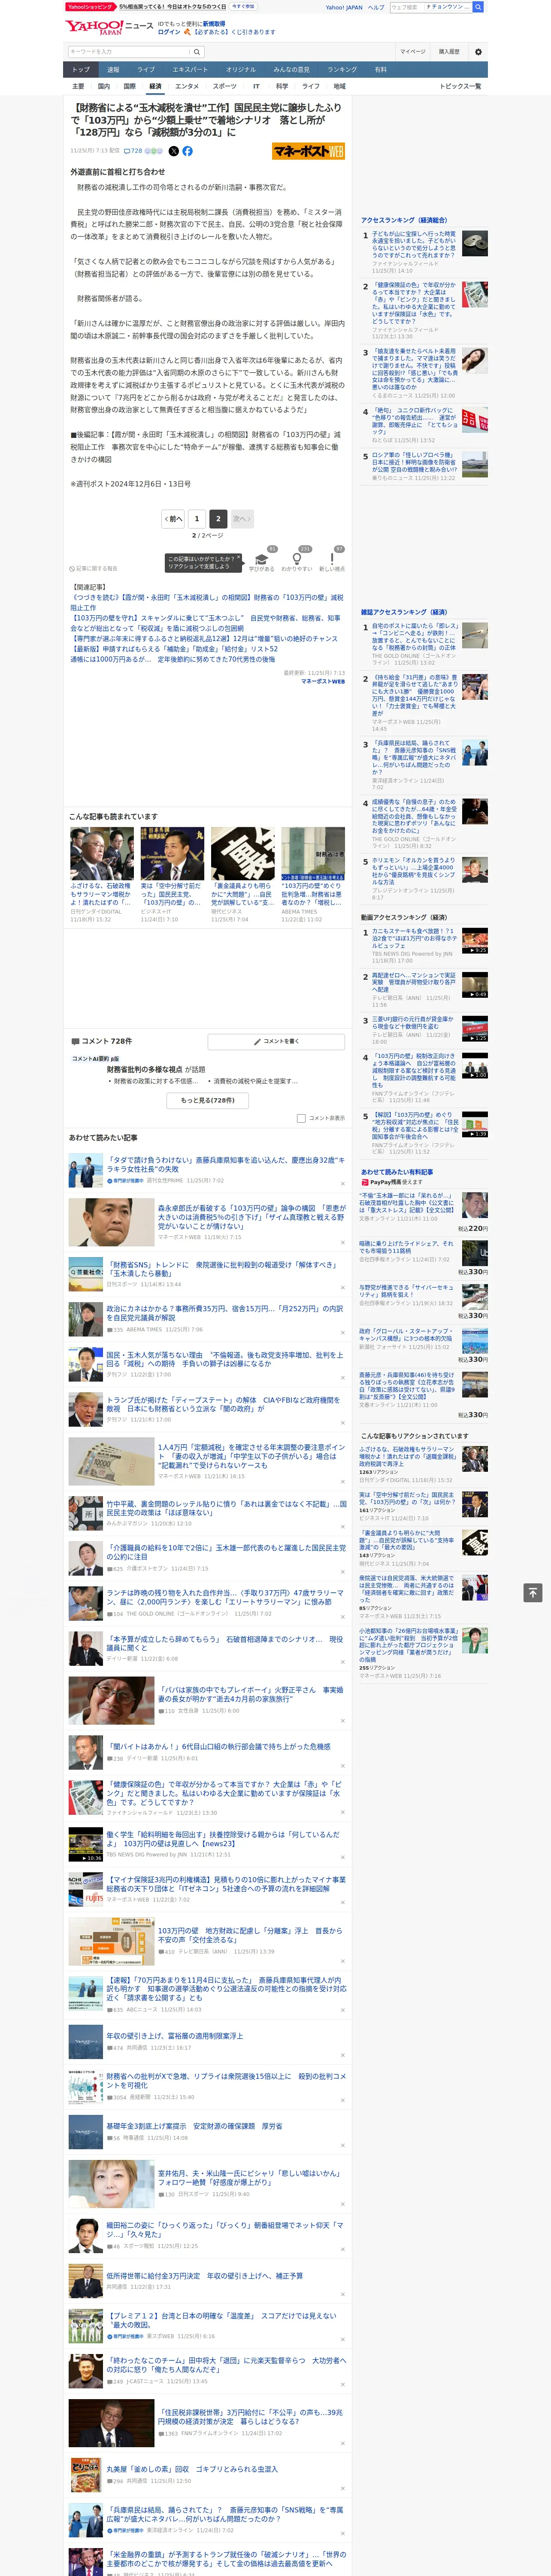Screen dimensions: 551x2576
Task: Open 購入履歴 link
Action: point(449,51)
